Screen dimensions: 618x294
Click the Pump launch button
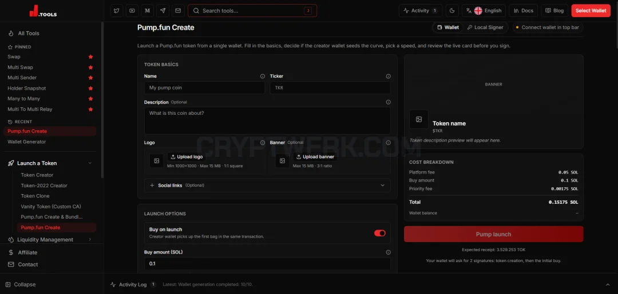(493, 234)
